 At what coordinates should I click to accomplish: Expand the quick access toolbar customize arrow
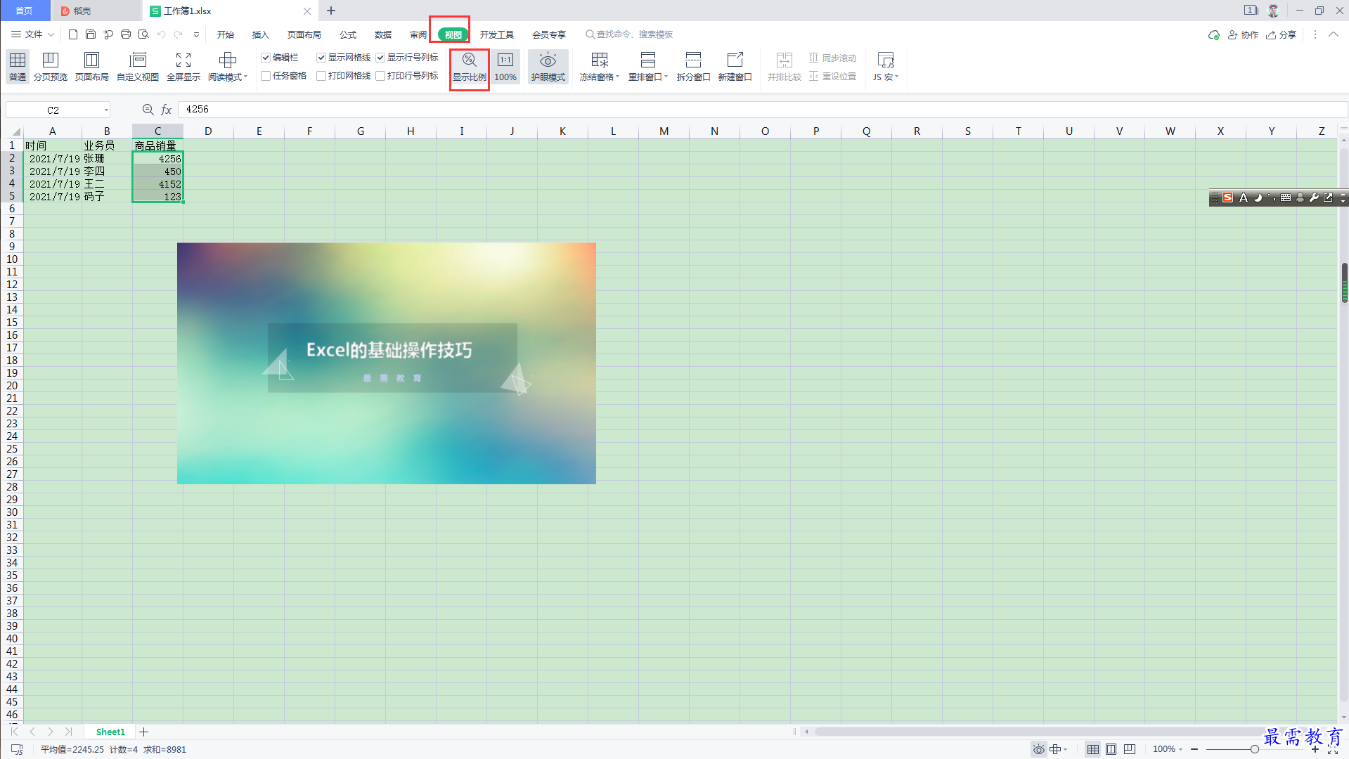[x=196, y=34]
